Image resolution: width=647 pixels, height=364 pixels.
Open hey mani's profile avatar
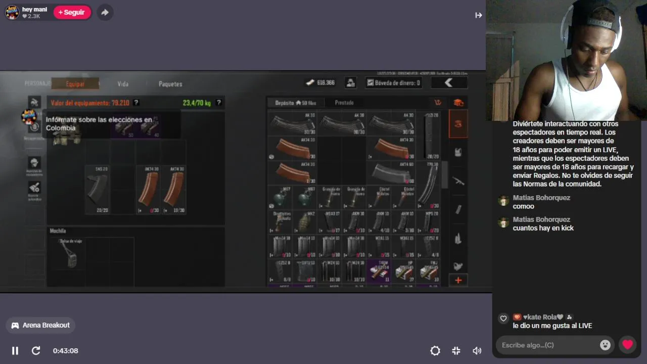coord(12,12)
